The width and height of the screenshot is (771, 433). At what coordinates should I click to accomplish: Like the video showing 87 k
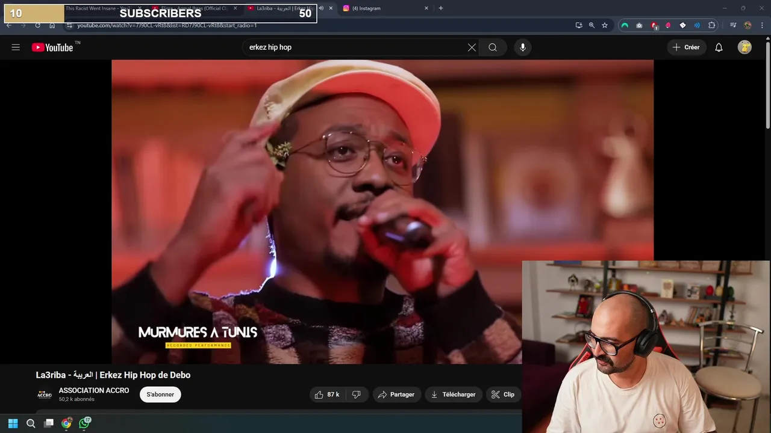click(x=327, y=395)
